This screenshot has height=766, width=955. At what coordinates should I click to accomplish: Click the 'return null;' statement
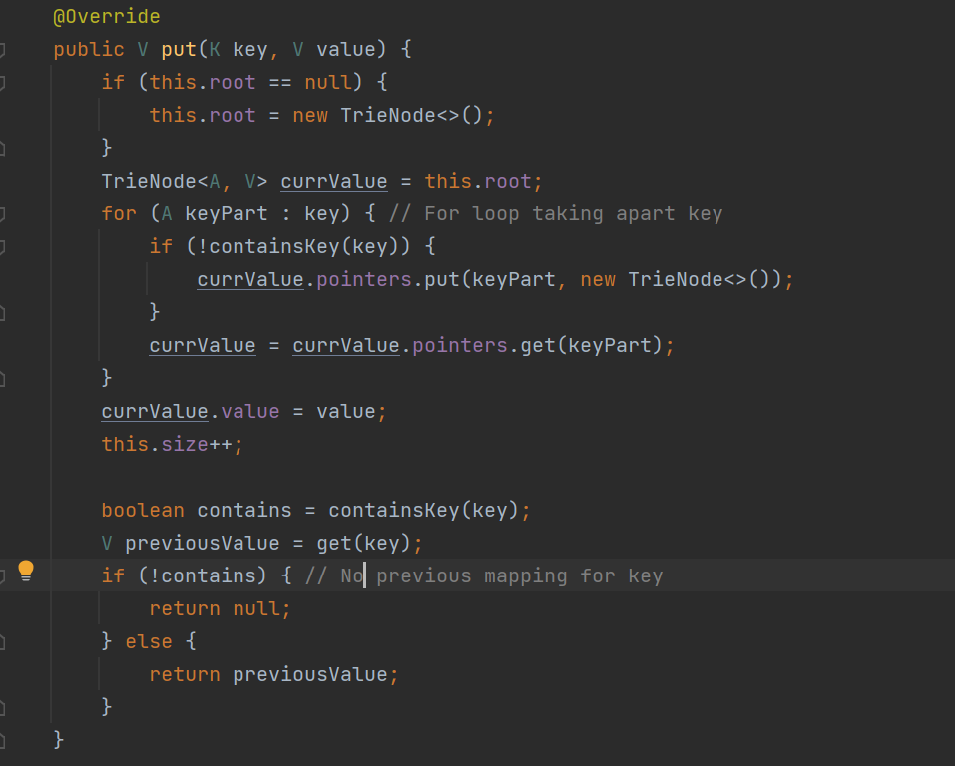pos(220,608)
